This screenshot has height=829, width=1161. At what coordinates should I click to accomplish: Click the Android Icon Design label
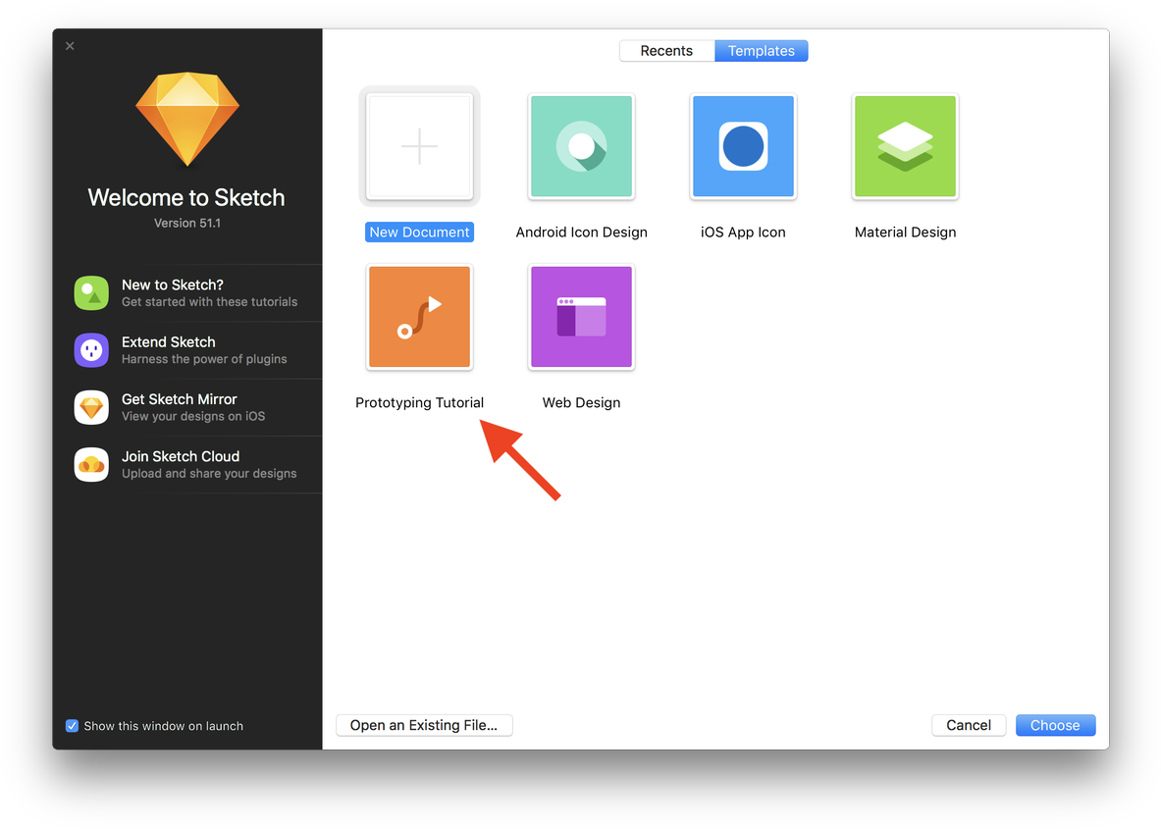pos(581,233)
